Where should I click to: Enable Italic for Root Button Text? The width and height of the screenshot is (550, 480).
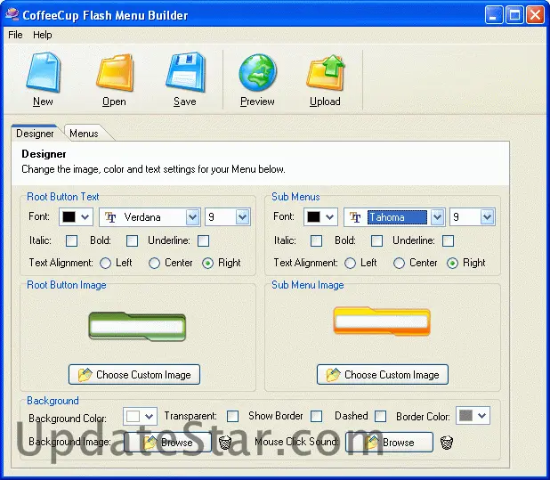point(71,240)
